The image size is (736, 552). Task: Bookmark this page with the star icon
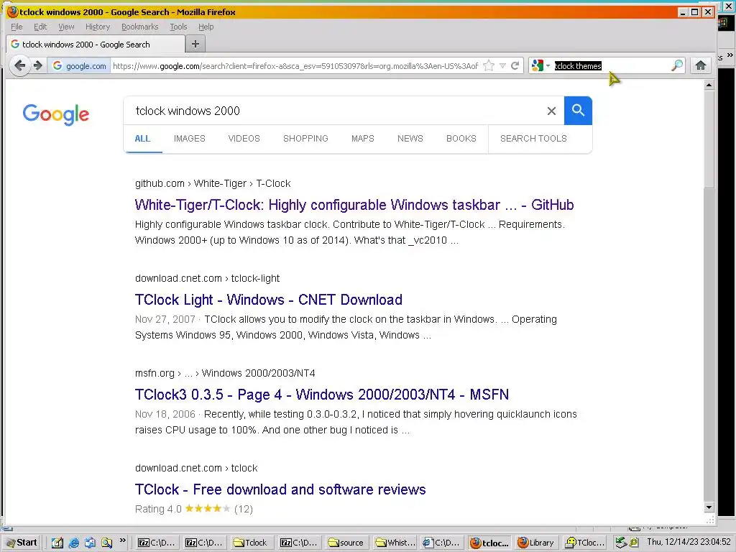pyautogui.click(x=489, y=65)
